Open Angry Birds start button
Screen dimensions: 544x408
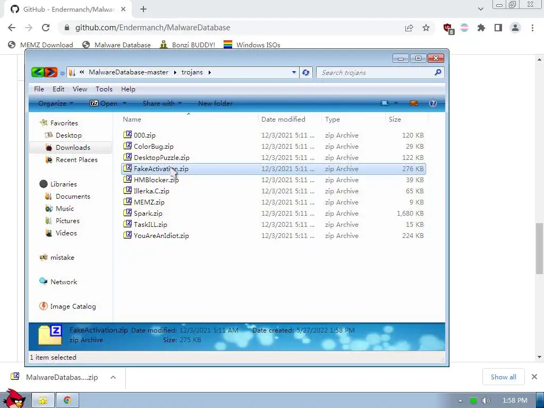pyautogui.click(x=14, y=399)
